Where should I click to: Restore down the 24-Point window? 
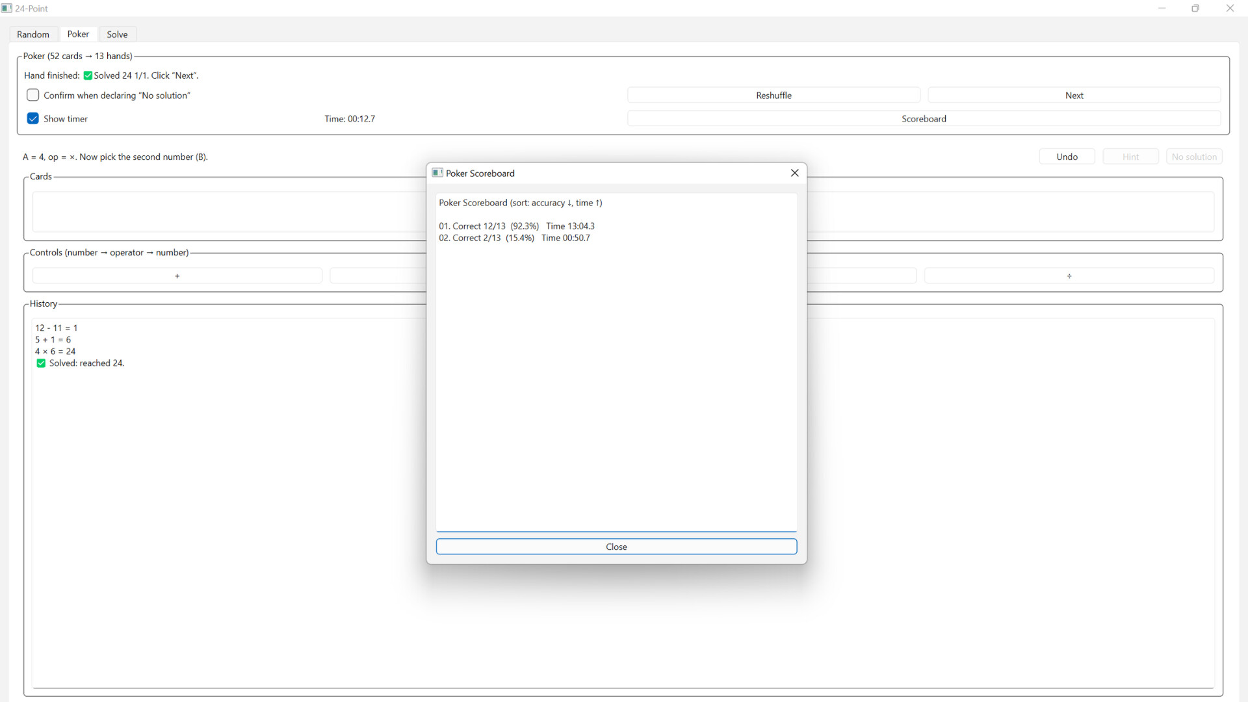point(1195,8)
